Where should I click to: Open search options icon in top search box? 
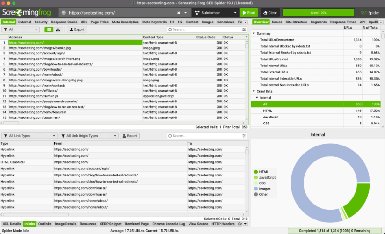pyautogui.click(x=244, y=29)
